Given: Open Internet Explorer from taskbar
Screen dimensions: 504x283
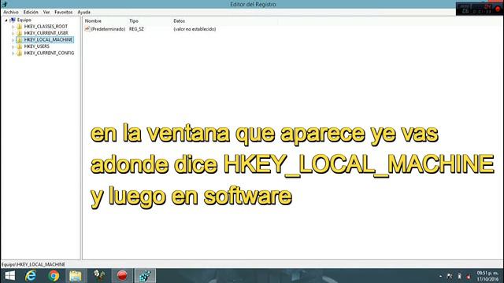Looking at the screenshot, I should [31, 276].
